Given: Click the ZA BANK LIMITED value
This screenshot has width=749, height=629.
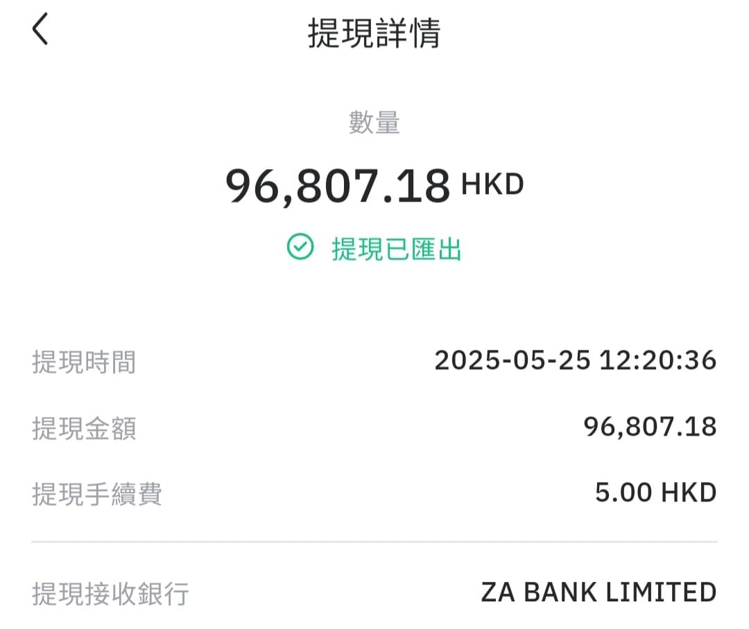Looking at the screenshot, I should pos(599,592).
